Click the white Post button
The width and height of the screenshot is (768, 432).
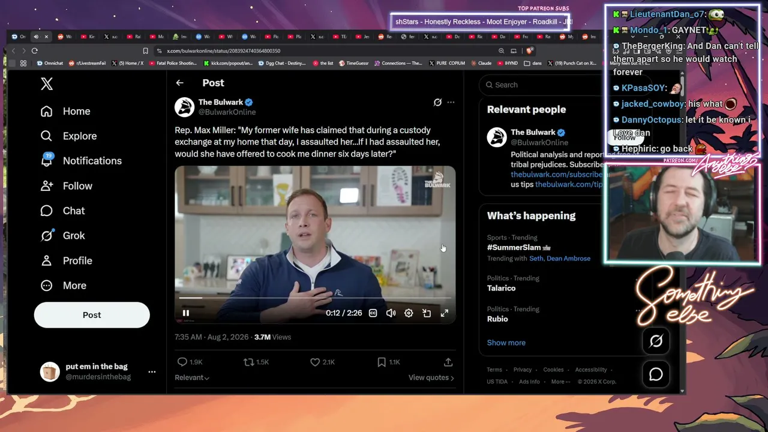click(92, 315)
